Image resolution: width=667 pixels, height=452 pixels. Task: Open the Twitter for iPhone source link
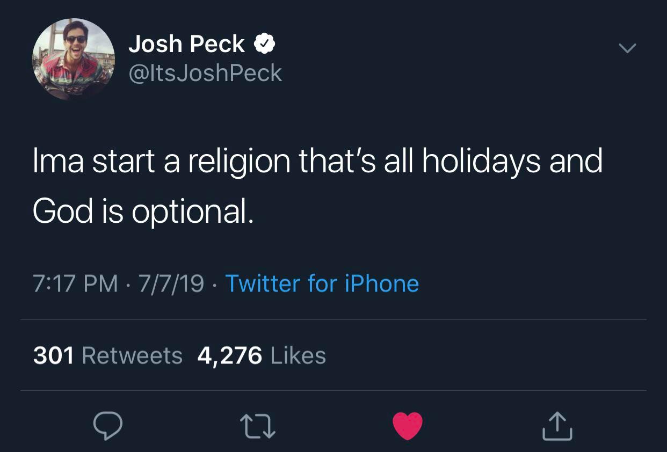(x=322, y=283)
